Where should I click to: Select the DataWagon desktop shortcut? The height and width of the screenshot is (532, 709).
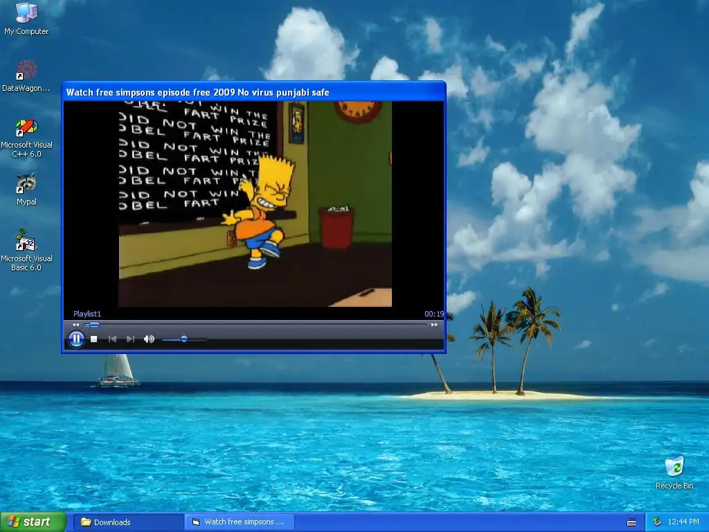26,76
